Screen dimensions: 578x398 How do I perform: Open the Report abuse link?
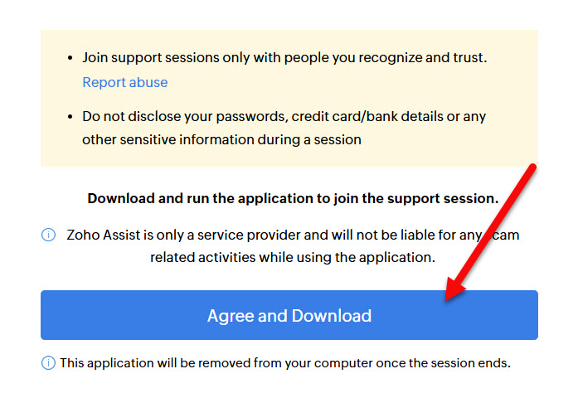click(x=125, y=82)
